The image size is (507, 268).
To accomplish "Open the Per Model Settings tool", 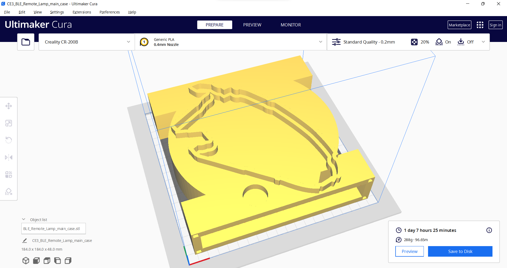I will pos(9,175).
